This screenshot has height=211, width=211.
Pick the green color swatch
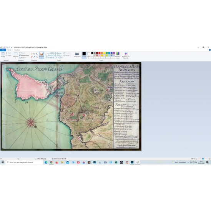pos(107,53)
